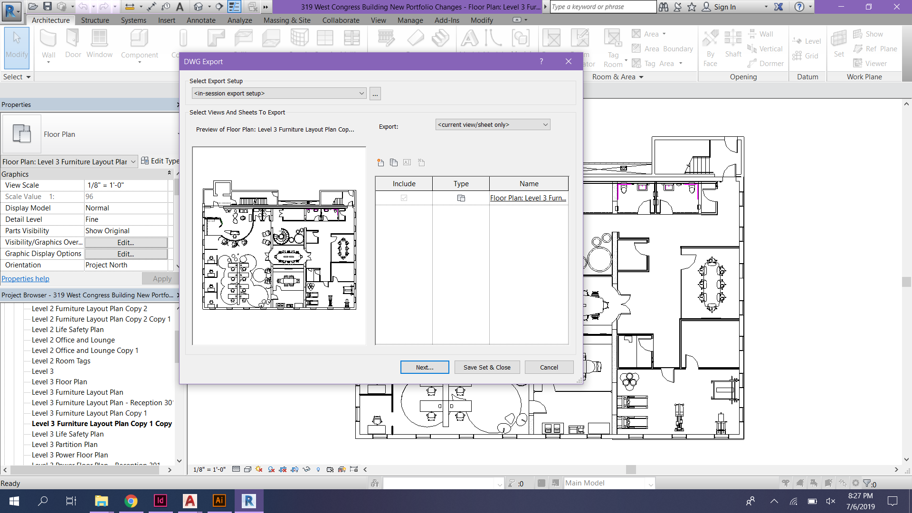Click the Manage ribbon tab
Image resolution: width=912 pixels, height=513 pixels.
click(408, 20)
